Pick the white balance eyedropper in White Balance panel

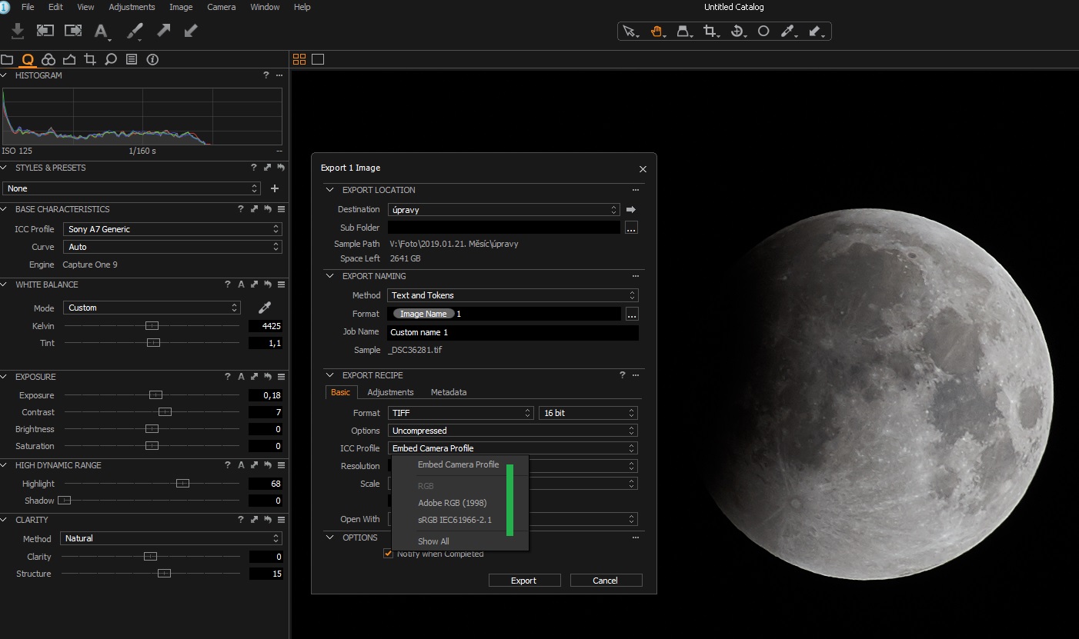265,308
